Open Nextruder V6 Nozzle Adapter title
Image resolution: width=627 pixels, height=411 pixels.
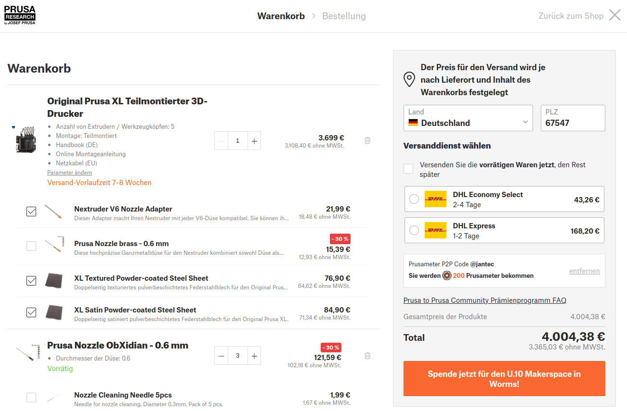coord(123,209)
